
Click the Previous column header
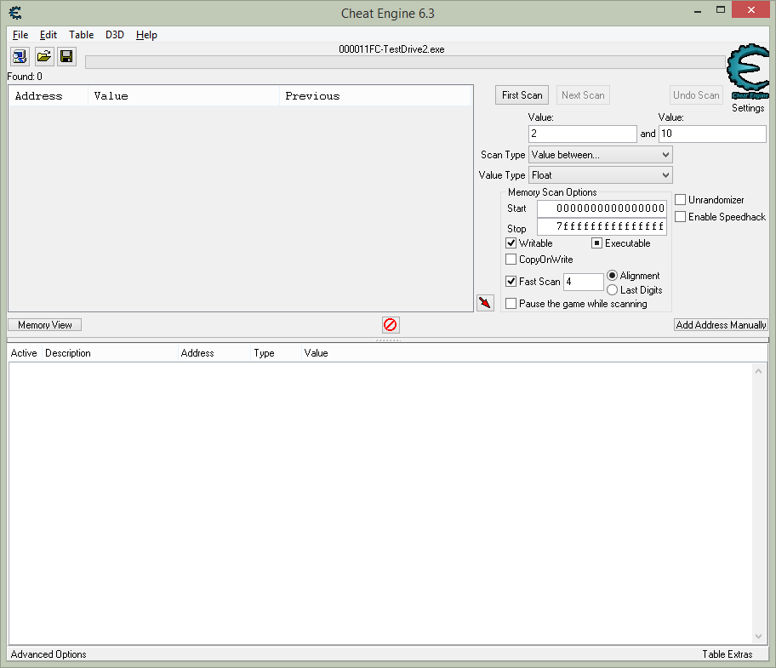375,96
